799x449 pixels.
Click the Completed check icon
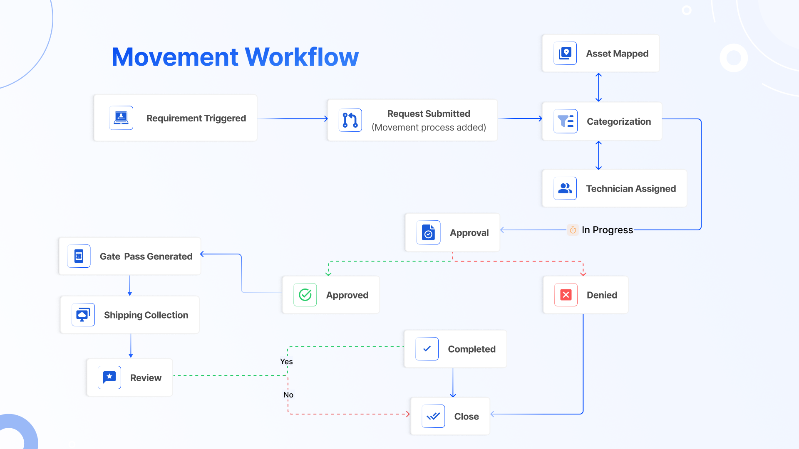click(427, 349)
